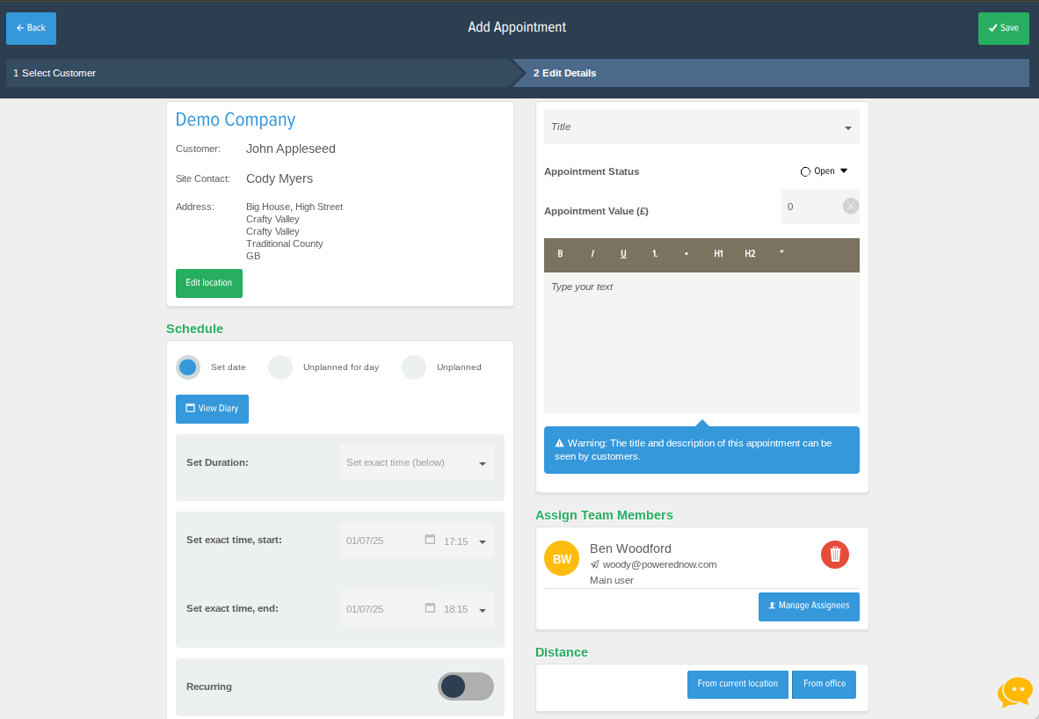Screen dimensions: 1039x719
Task: Insert a bullet list in the editor
Action: pos(686,254)
